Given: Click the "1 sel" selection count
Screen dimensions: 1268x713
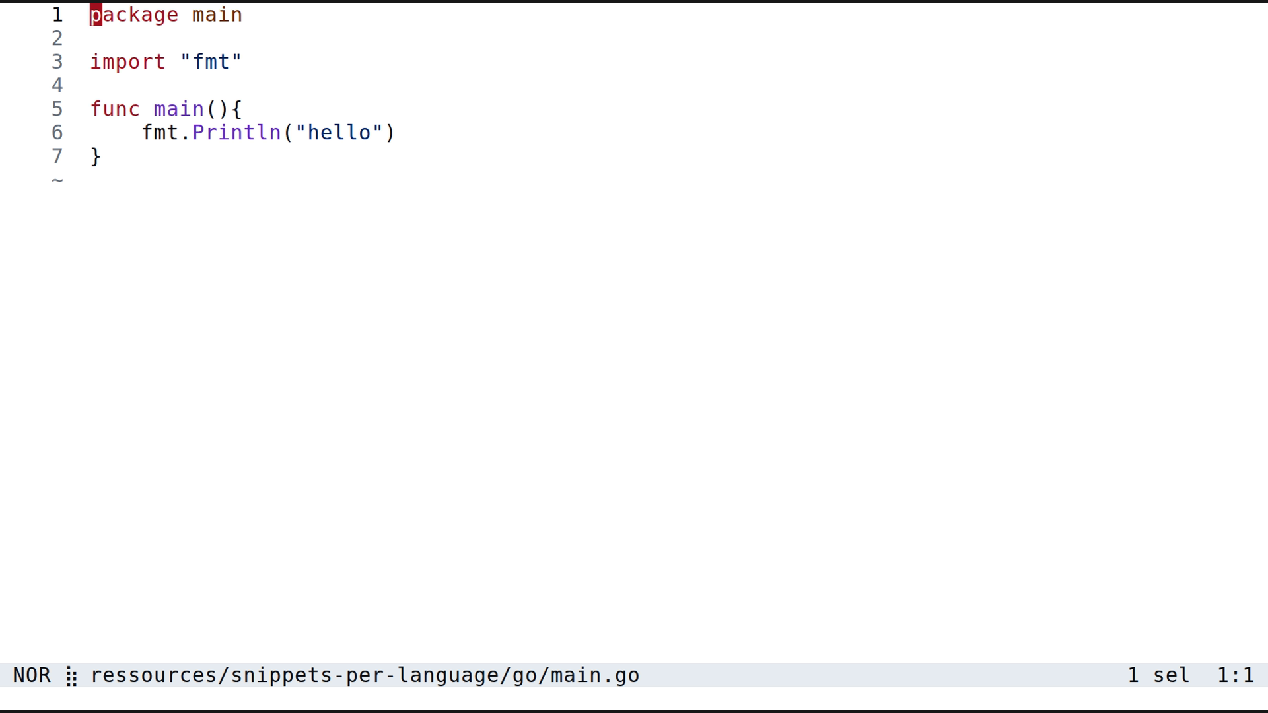Looking at the screenshot, I should click(x=1158, y=675).
